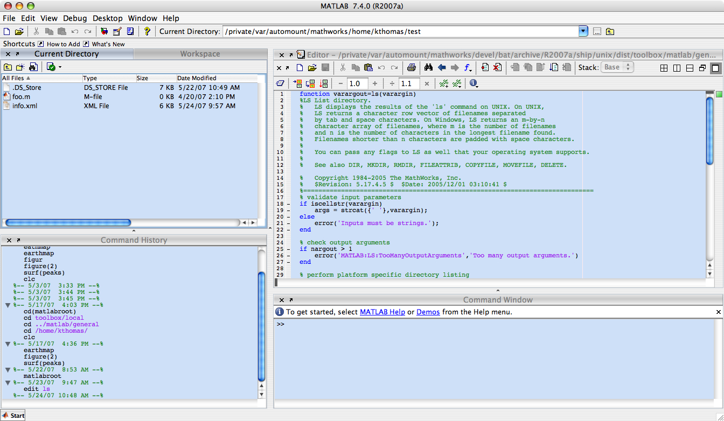Open the yellow question mark Help icon
Viewport: 724px width, 421px height.
tap(147, 31)
